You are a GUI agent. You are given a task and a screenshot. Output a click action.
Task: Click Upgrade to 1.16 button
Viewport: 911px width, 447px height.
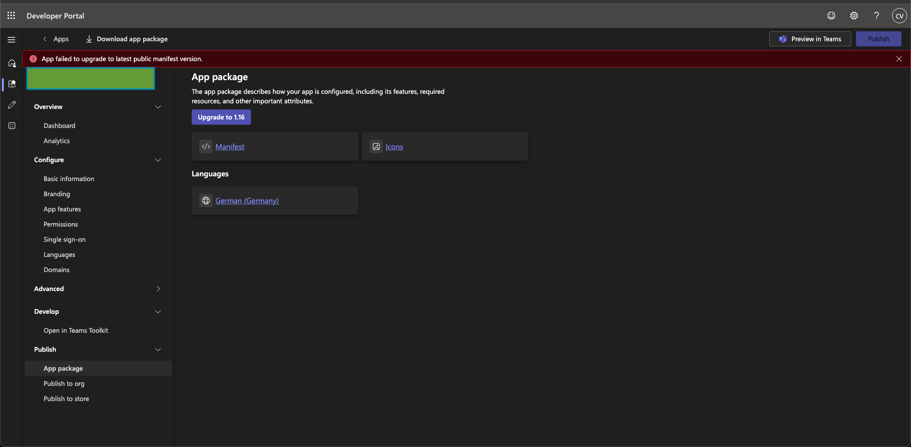pos(221,117)
